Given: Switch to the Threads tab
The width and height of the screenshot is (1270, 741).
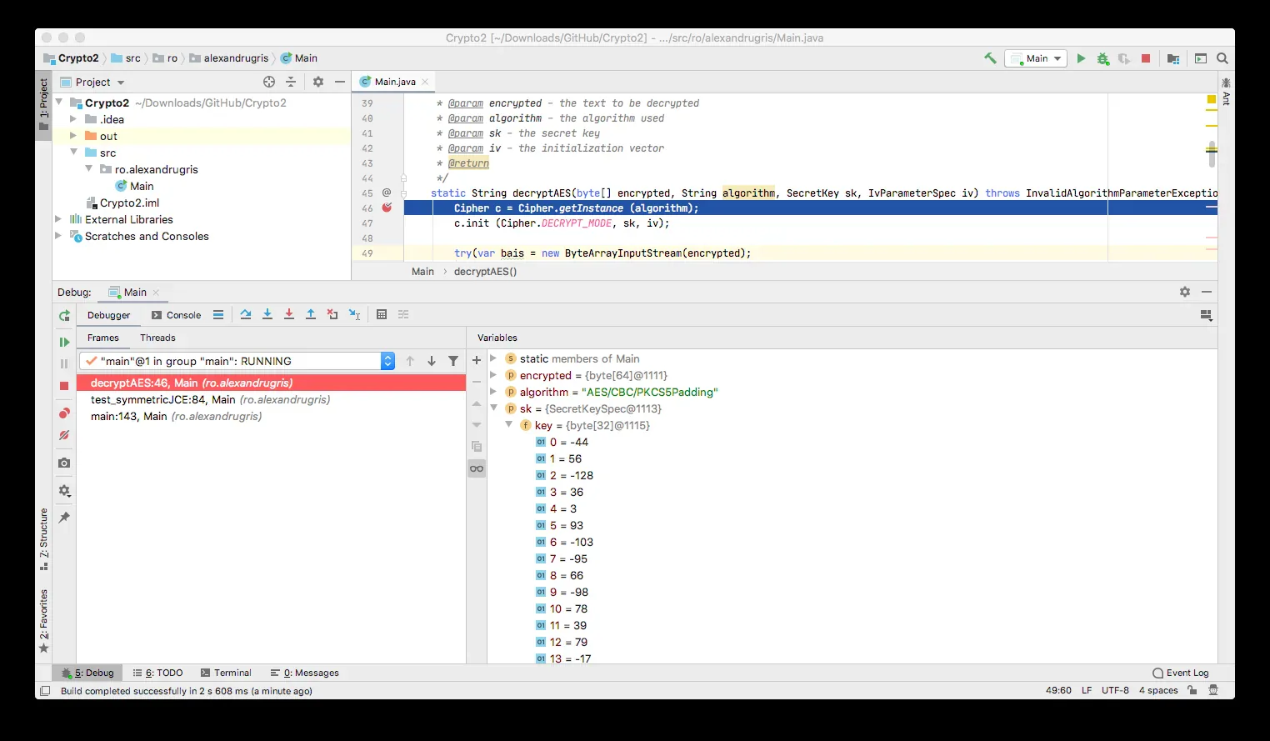Looking at the screenshot, I should (x=157, y=338).
